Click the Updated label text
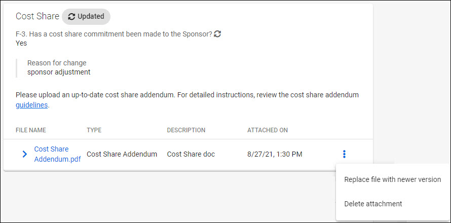 pos(91,17)
